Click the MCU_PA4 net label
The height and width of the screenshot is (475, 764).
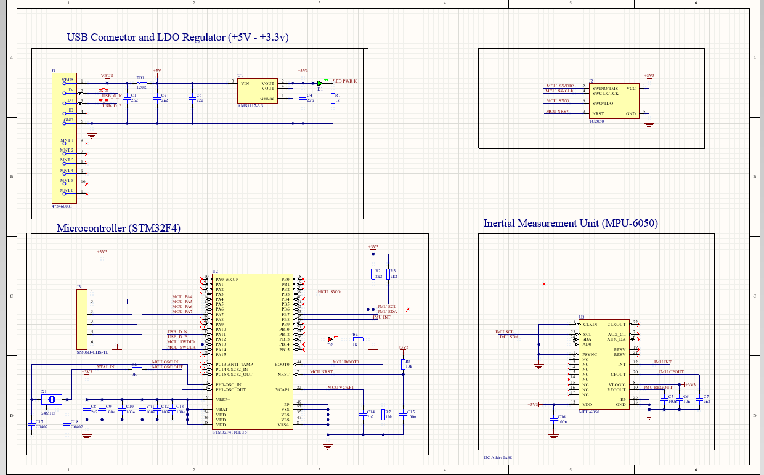tap(182, 297)
